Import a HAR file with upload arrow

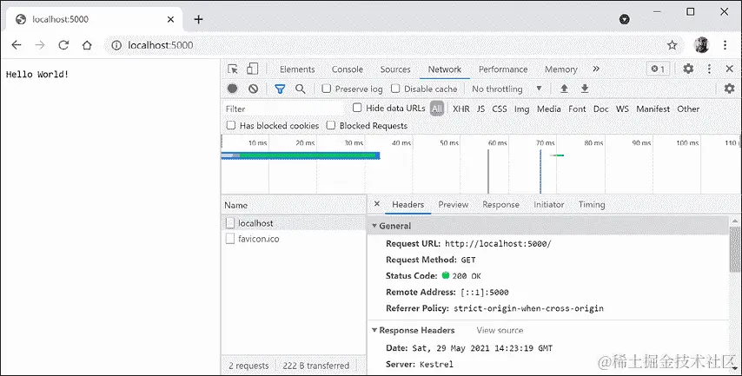[x=564, y=89]
